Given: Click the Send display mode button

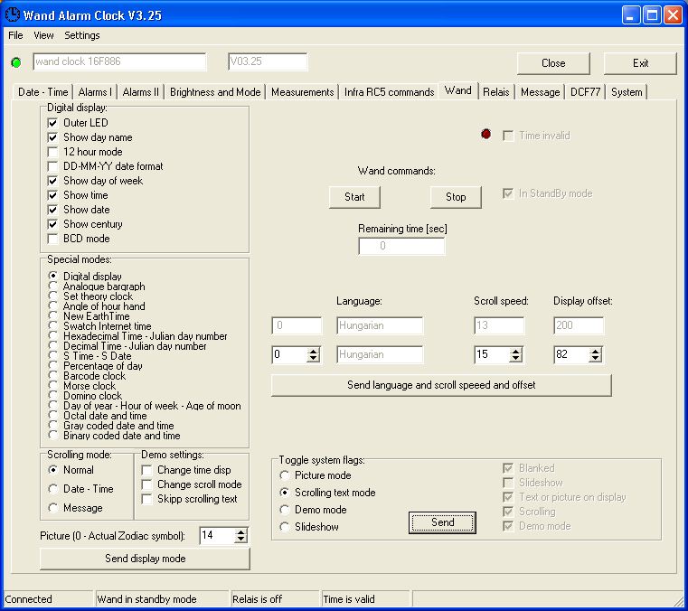Looking at the screenshot, I should pyautogui.click(x=146, y=559).
